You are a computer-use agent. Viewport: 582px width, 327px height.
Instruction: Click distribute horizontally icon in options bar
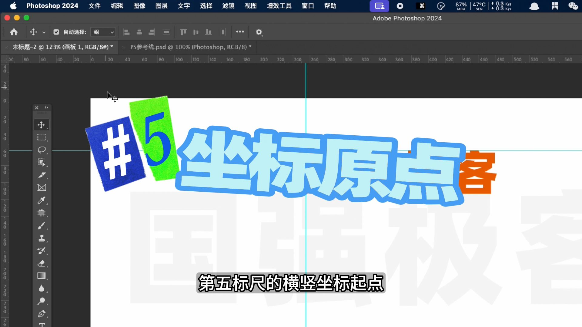click(x=223, y=32)
